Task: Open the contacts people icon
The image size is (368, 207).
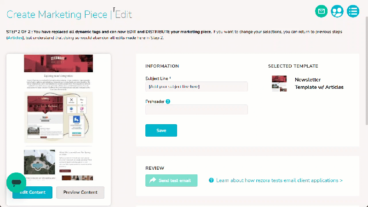Action: 337,11
